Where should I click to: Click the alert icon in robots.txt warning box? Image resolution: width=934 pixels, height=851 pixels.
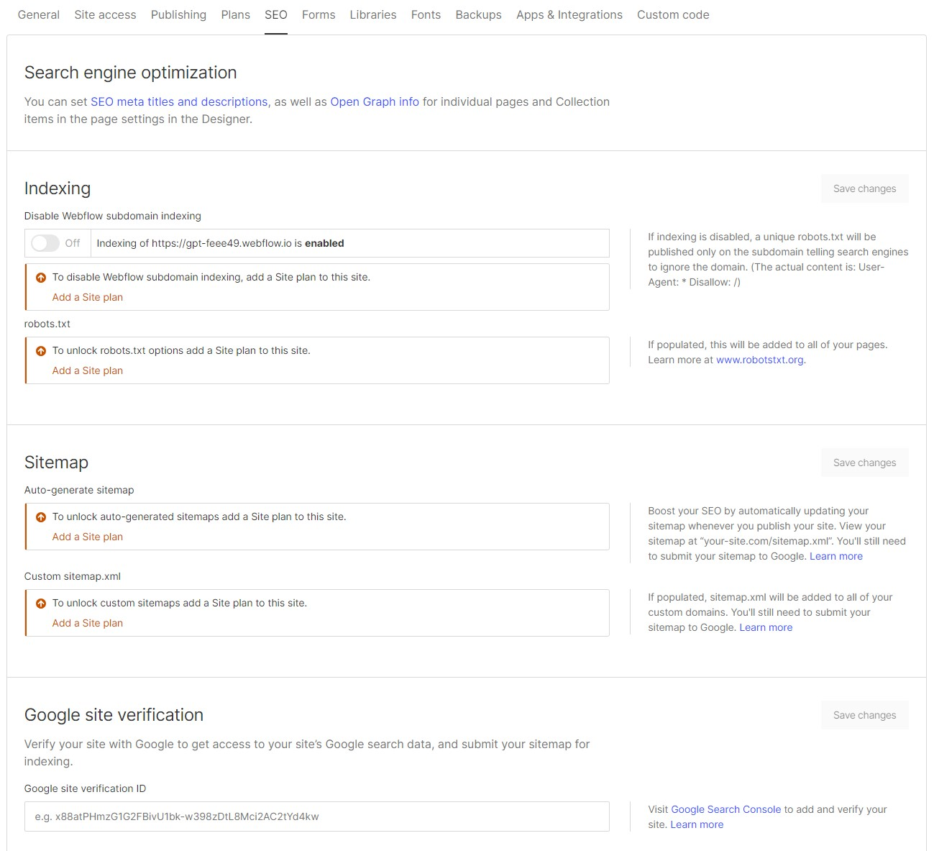[40, 350]
